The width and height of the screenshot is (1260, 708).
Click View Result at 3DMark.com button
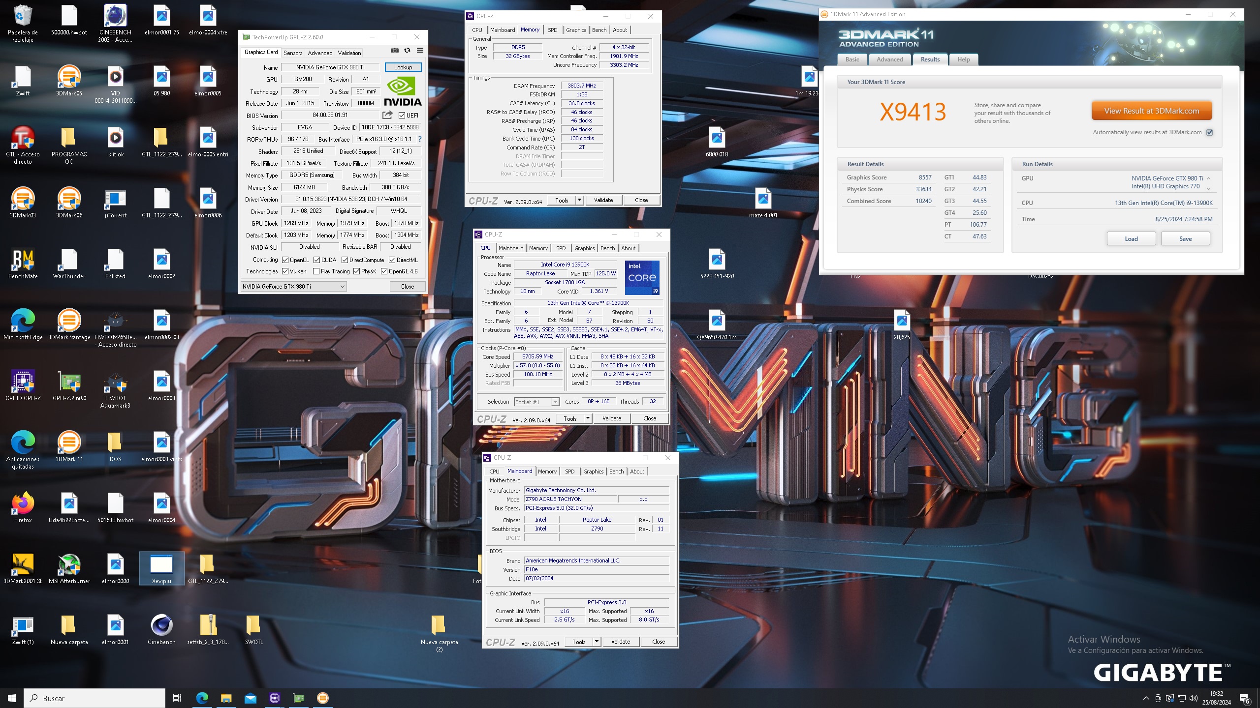coord(1151,111)
